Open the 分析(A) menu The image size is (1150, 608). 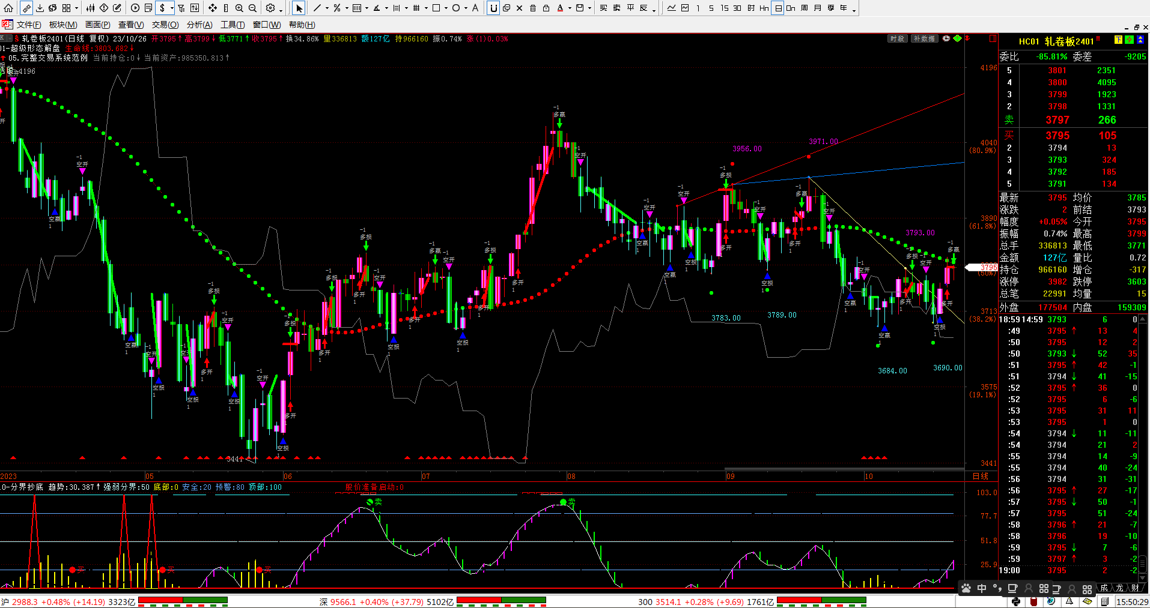click(x=199, y=25)
